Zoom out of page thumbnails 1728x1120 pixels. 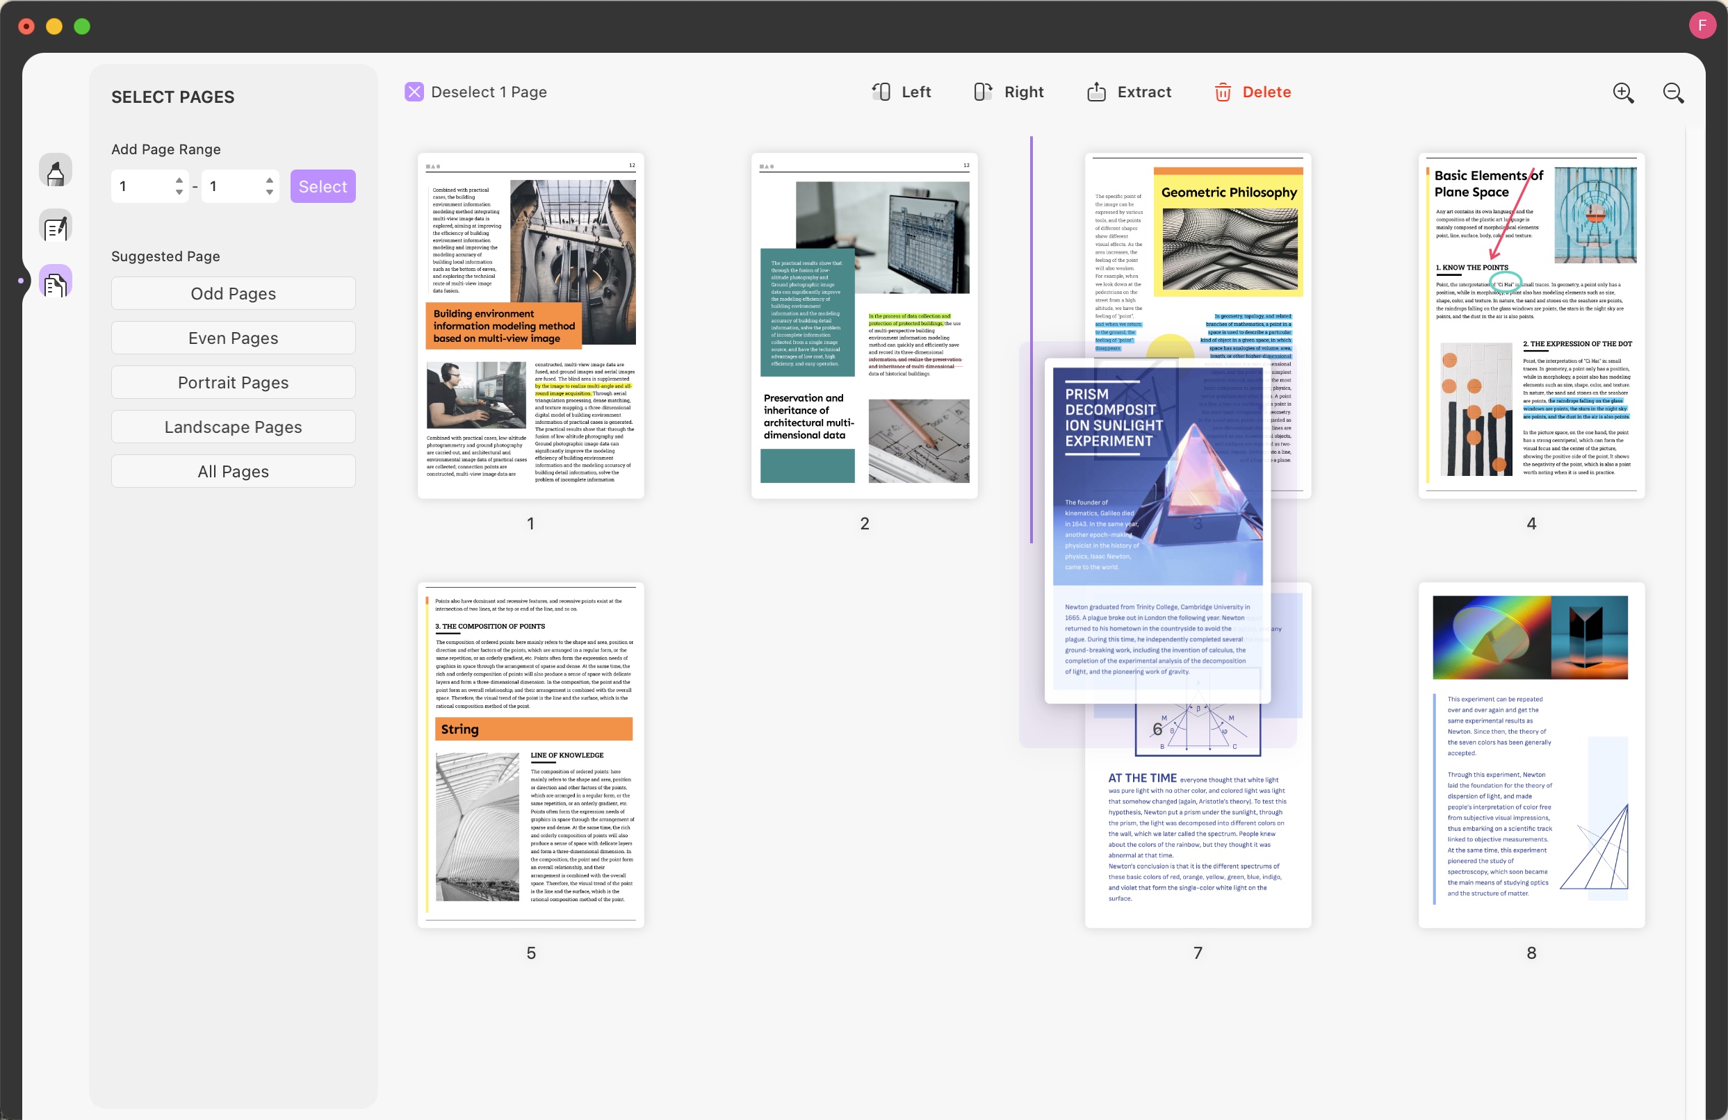tap(1673, 93)
